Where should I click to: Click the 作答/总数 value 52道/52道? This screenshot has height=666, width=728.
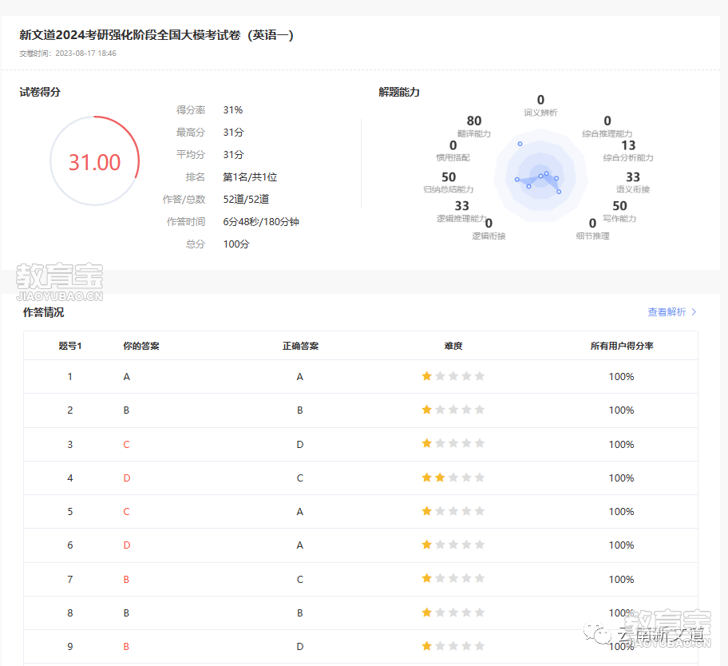[x=246, y=200]
